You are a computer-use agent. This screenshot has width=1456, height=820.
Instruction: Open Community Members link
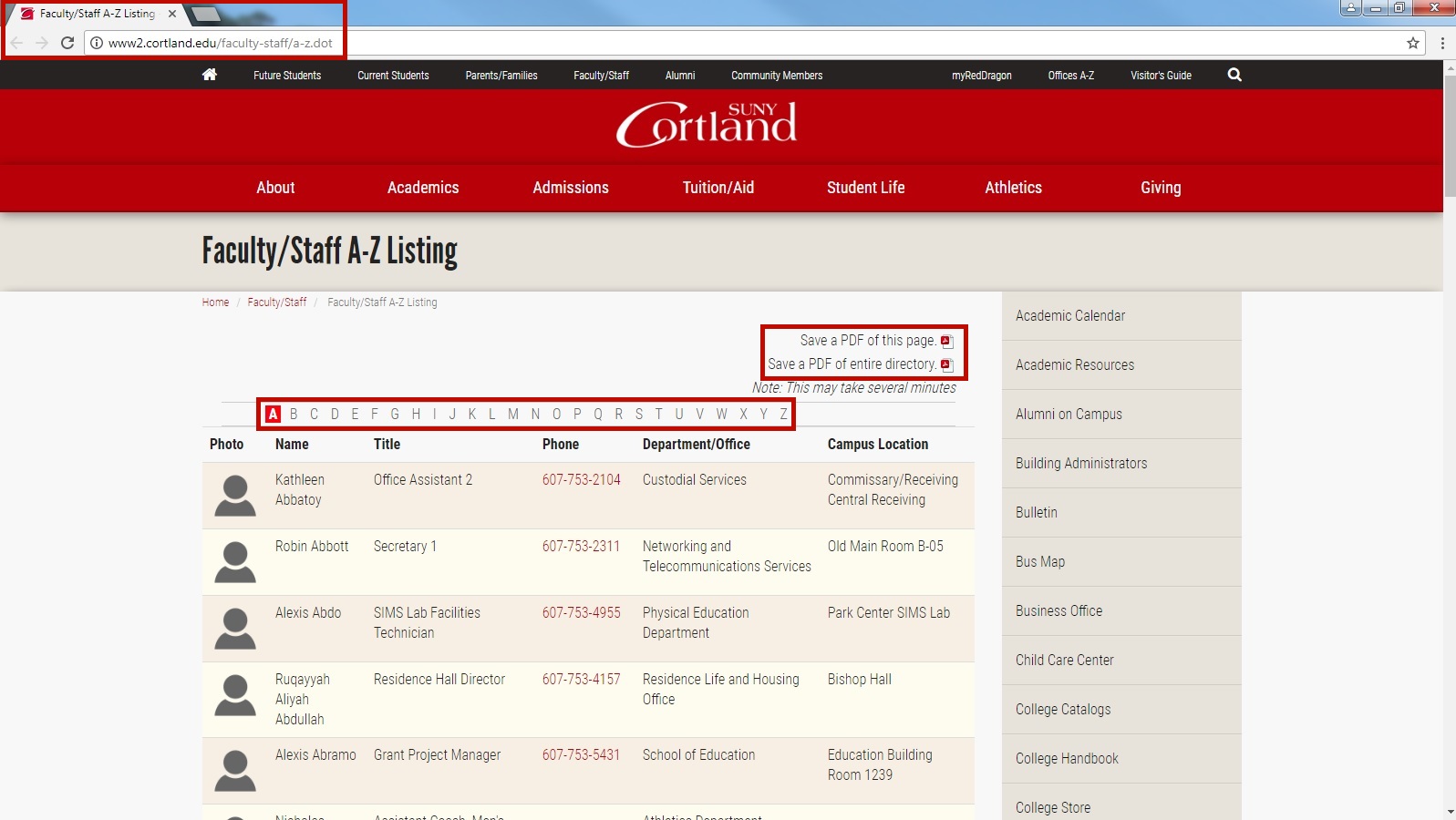pos(777,76)
